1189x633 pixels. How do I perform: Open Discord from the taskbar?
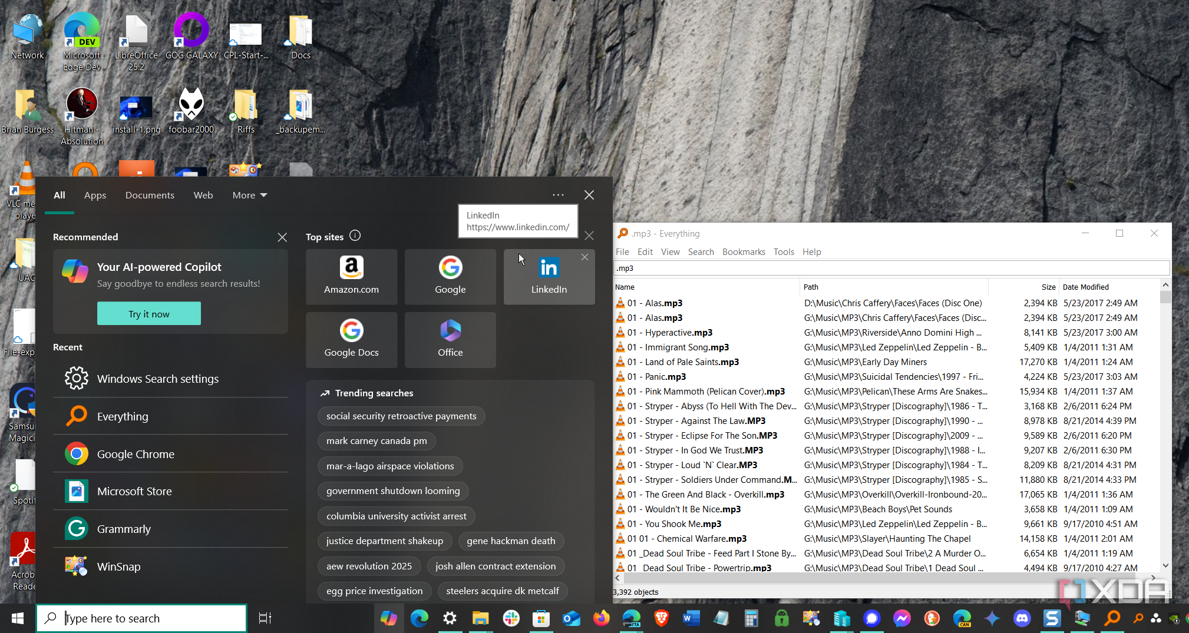1022,618
